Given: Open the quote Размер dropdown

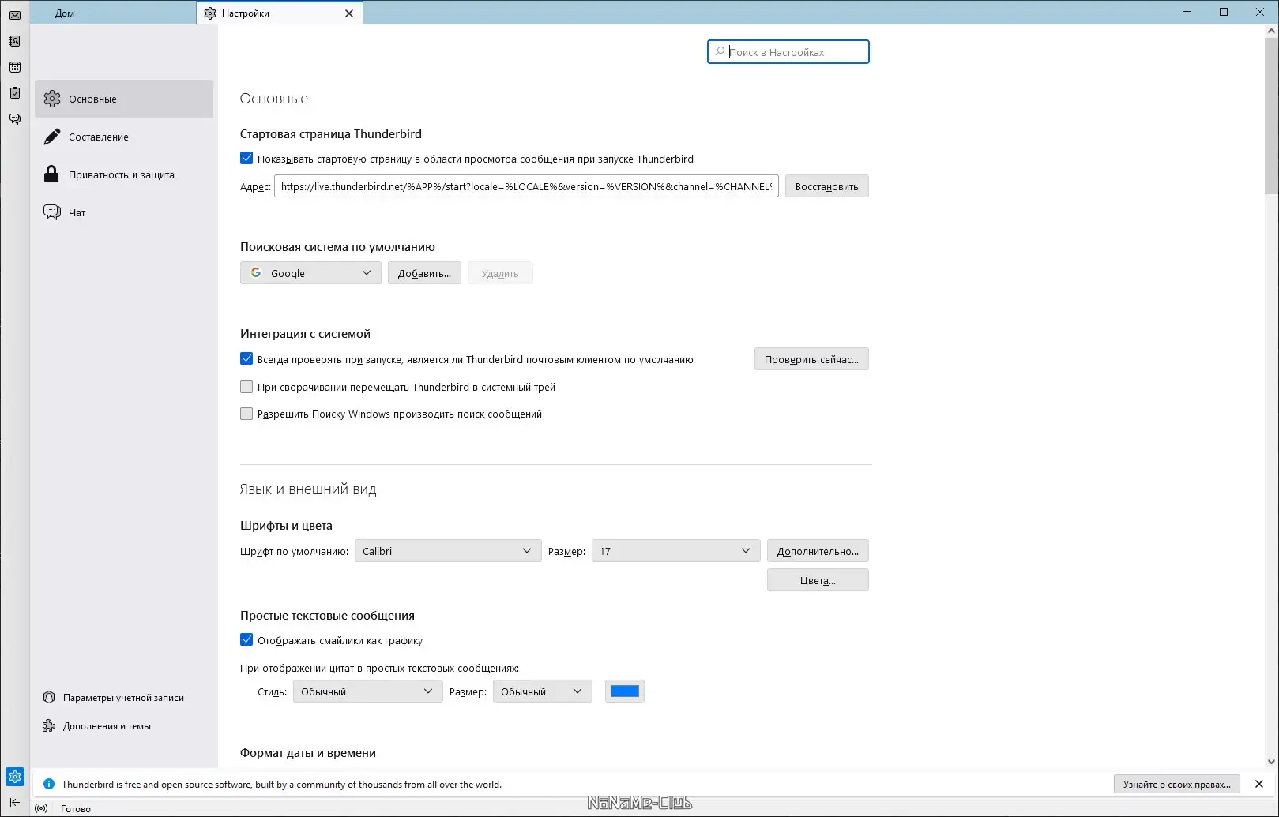Looking at the screenshot, I should coord(542,691).
